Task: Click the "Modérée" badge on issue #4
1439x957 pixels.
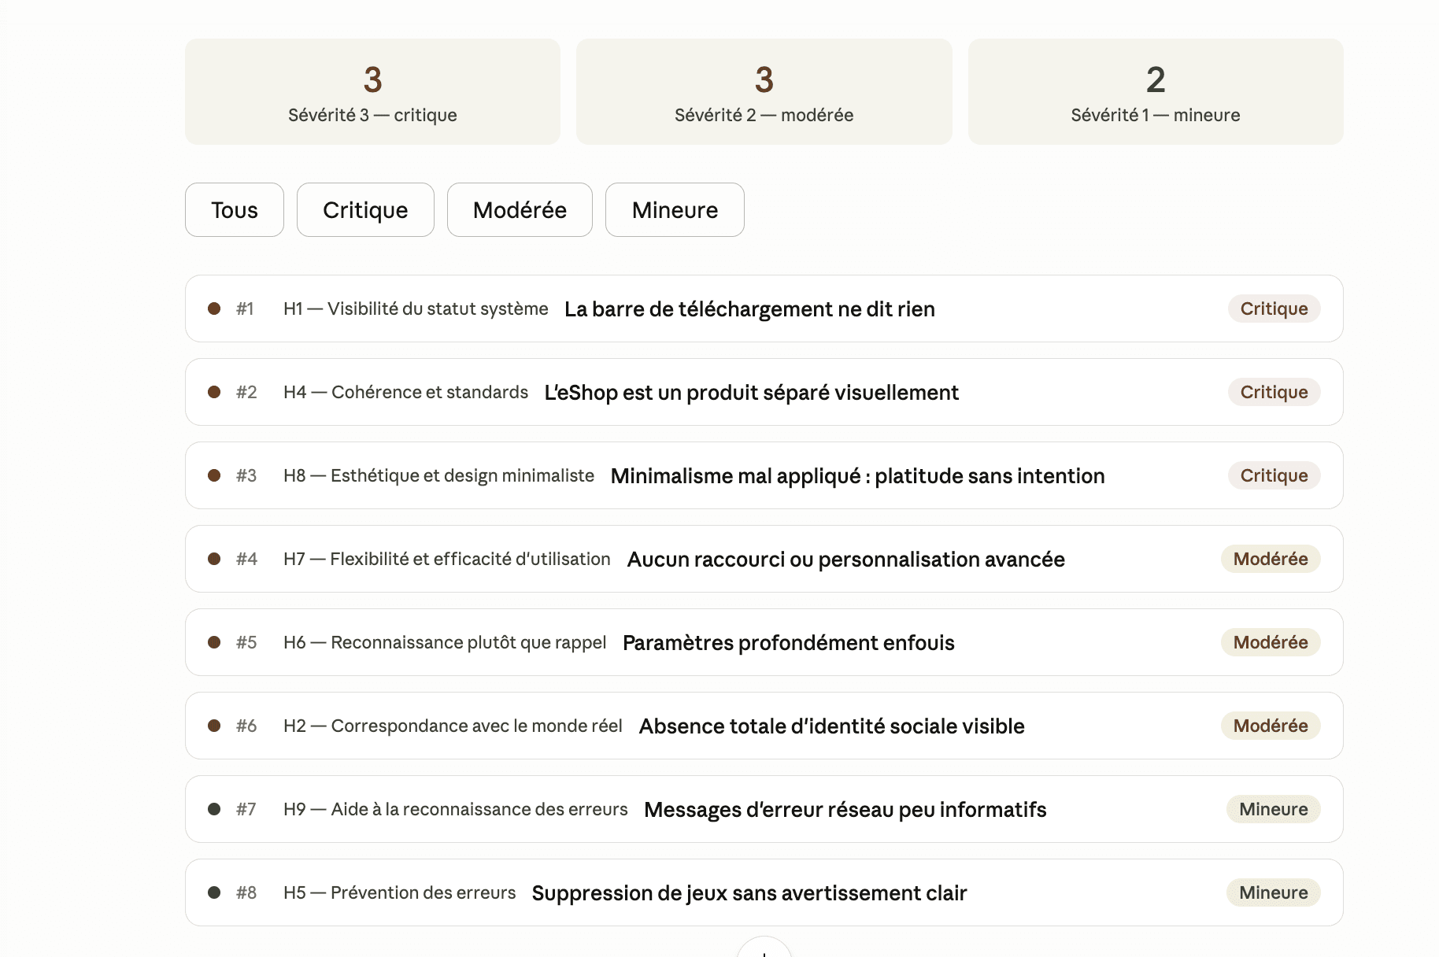Action: click(1271, 559)
